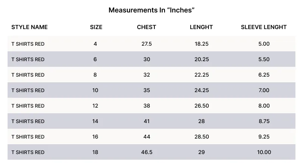Viewport: 303px width, 168px height.
Task: Click the CHEST column header
Action: [146, 27]
